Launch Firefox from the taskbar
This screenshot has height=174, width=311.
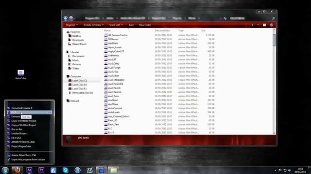pyautogui.click(x=17, y=170)
